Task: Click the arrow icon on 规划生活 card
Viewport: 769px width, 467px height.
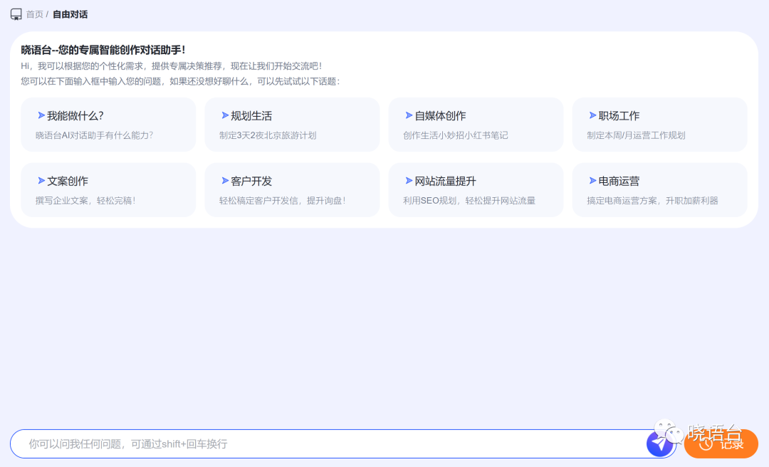Action: click(225, 114)
